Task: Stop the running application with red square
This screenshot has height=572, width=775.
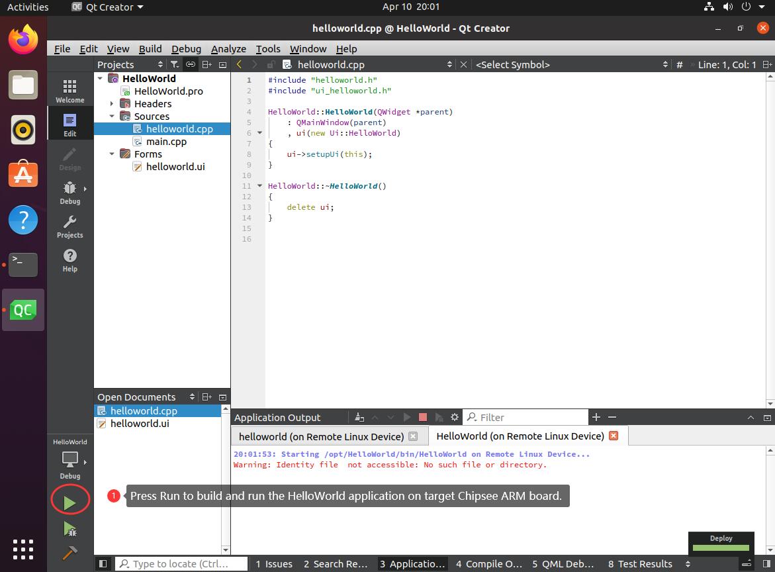Action: (423, 417)
